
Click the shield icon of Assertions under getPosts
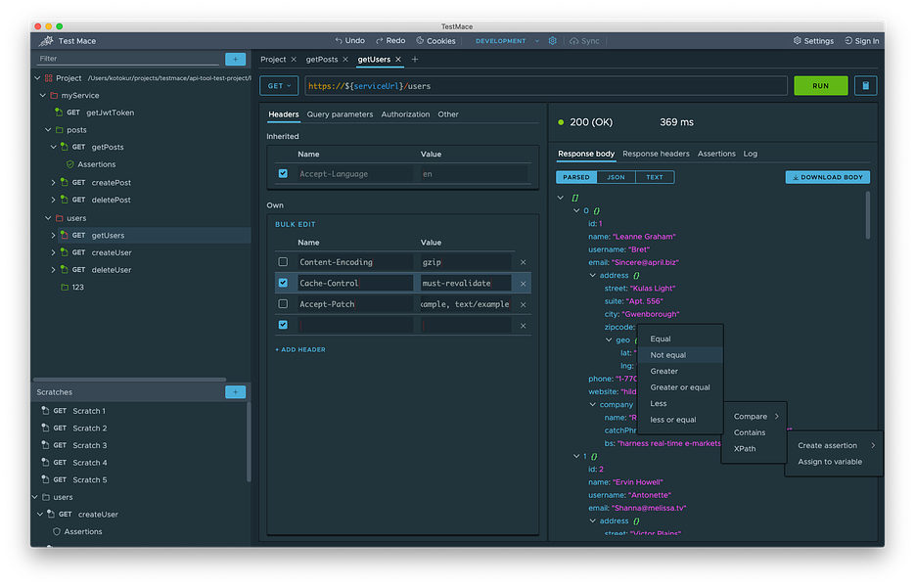[70, 164]
